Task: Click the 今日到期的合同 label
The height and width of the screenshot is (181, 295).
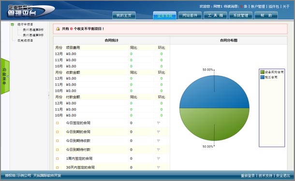Action: tap(78, 132)
